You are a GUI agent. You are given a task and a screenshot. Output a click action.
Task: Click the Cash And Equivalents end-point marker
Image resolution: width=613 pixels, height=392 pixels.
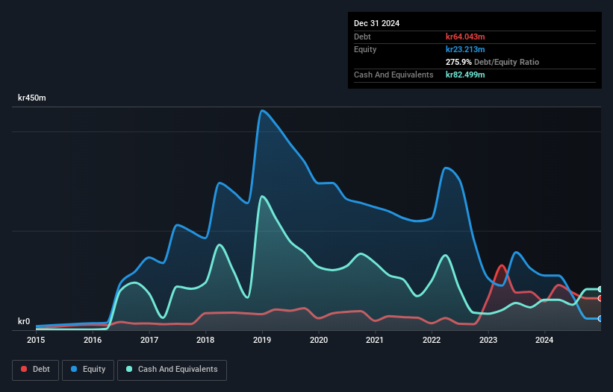tap(600, 289)
